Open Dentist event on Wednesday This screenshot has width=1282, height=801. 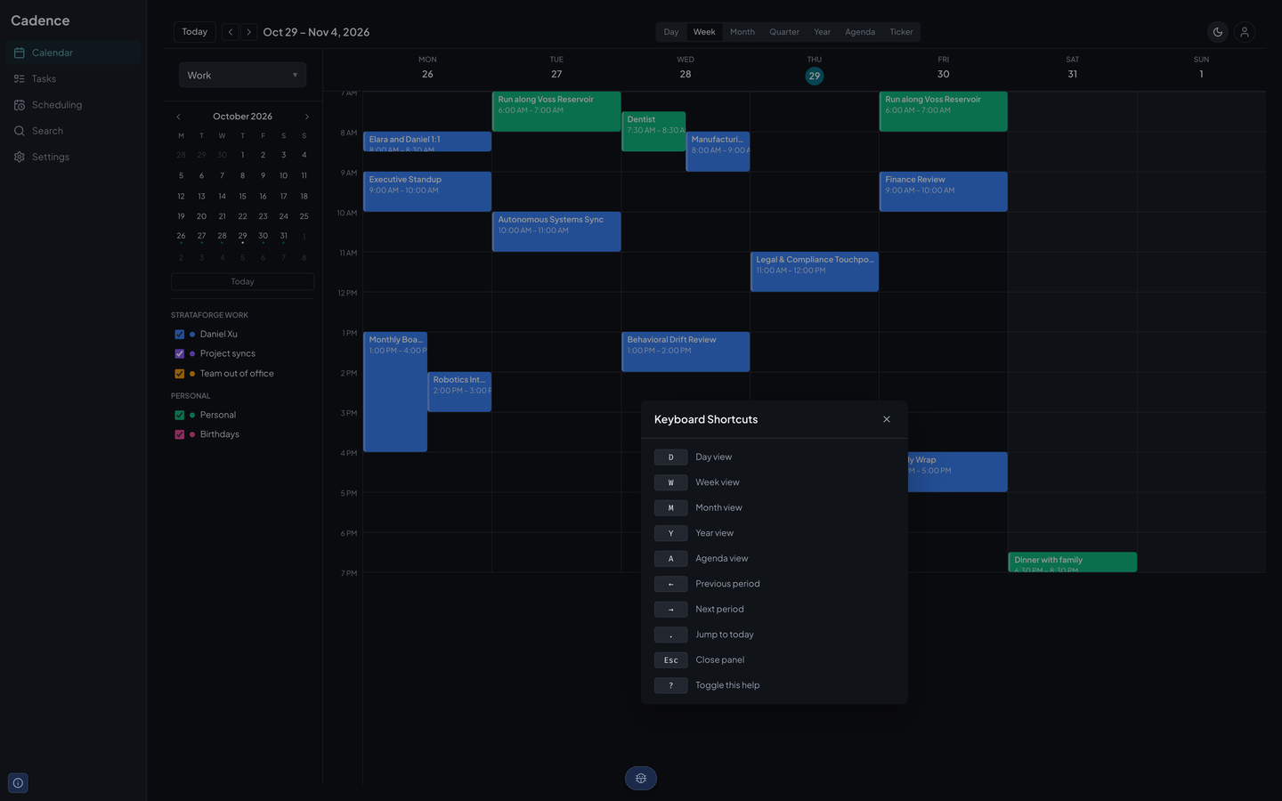click(x=653, y=131)
